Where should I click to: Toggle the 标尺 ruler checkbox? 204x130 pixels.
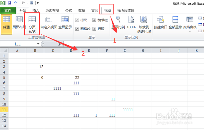coord(77,20)
